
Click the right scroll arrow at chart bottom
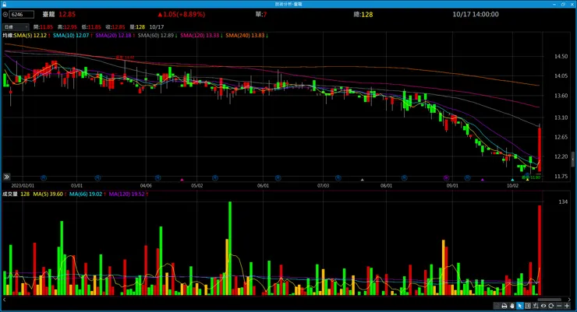569,300
